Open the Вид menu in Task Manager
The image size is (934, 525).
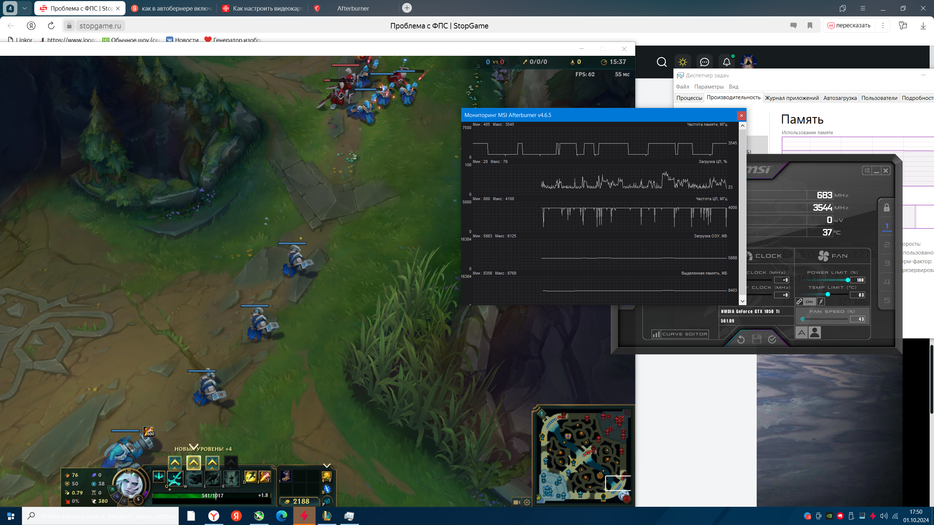tap(733, 87)
